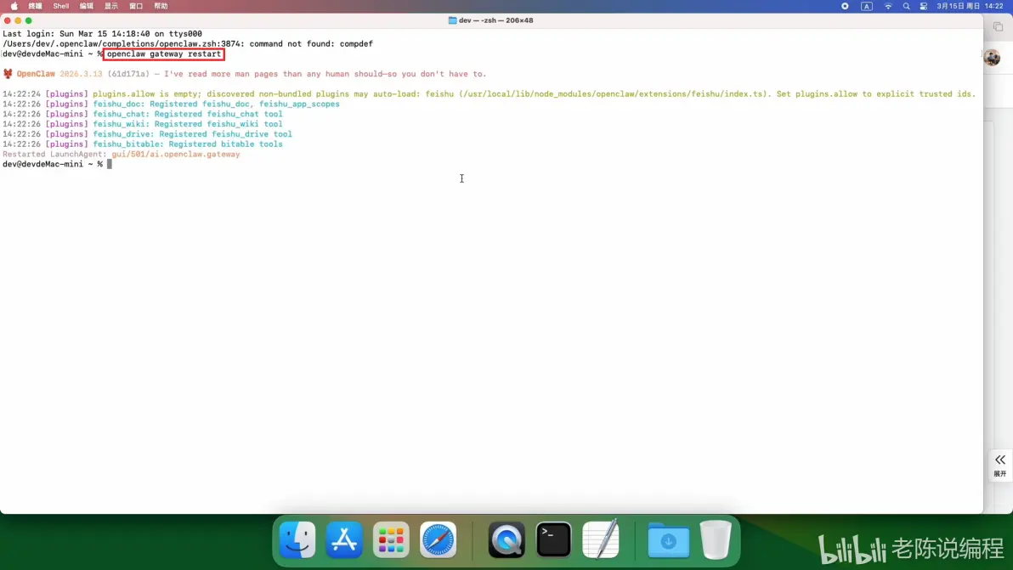Image resolution: width=1013 pixels, height=570 pixels.
Task: Click the terminal prompt cursor block
Action: click(110, 164)
